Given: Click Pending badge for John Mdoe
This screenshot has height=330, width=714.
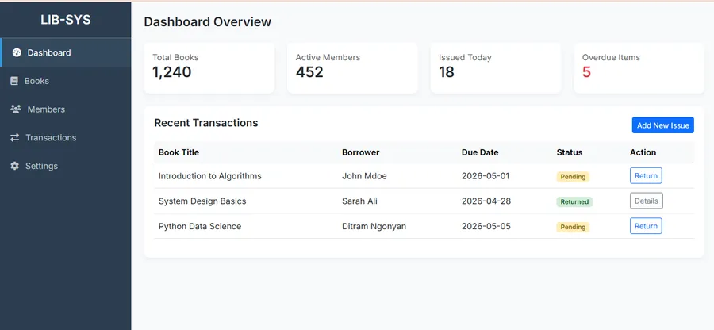Looking at the screenshot, I should [573, 177].
